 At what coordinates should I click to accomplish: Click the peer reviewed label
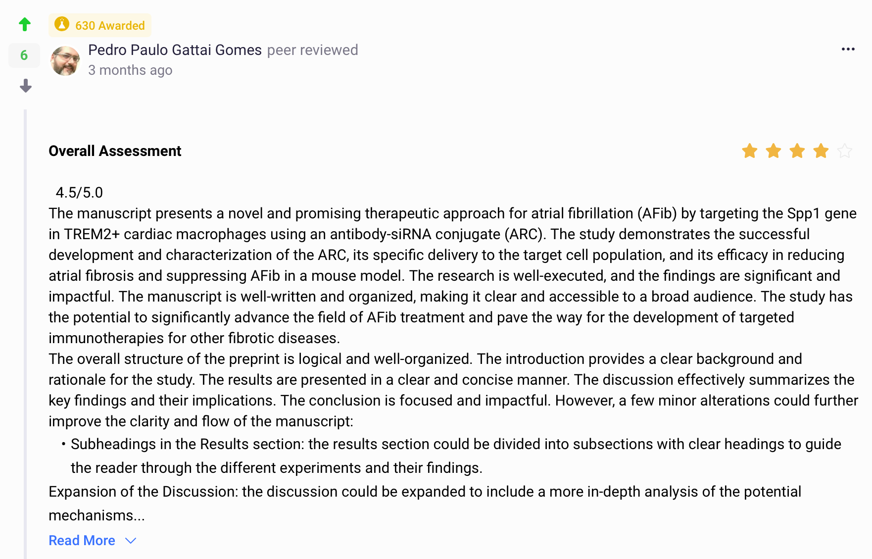(312, 50)
